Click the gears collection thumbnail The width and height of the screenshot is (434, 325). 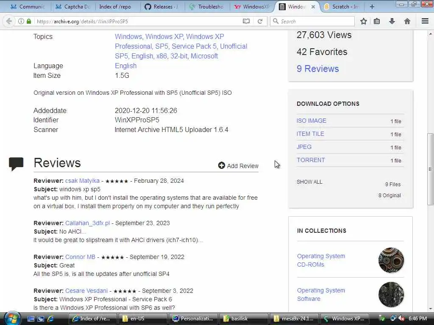coord(391,260)
